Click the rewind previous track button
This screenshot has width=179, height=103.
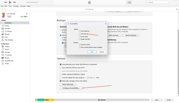coord(5,2)
